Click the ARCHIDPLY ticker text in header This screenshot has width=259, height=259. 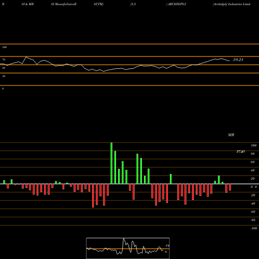[x=177, y=4]
